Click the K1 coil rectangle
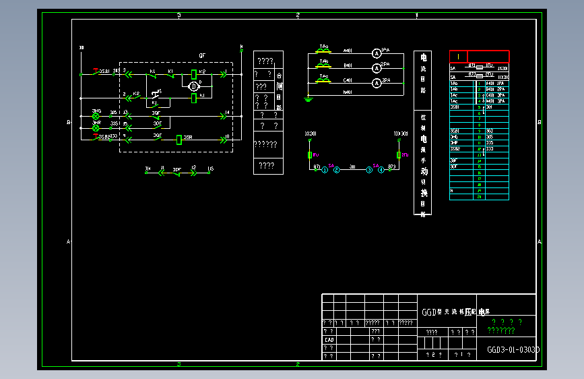Image resolution: width=584 pixels, height=379 pixels. point(194,98)
